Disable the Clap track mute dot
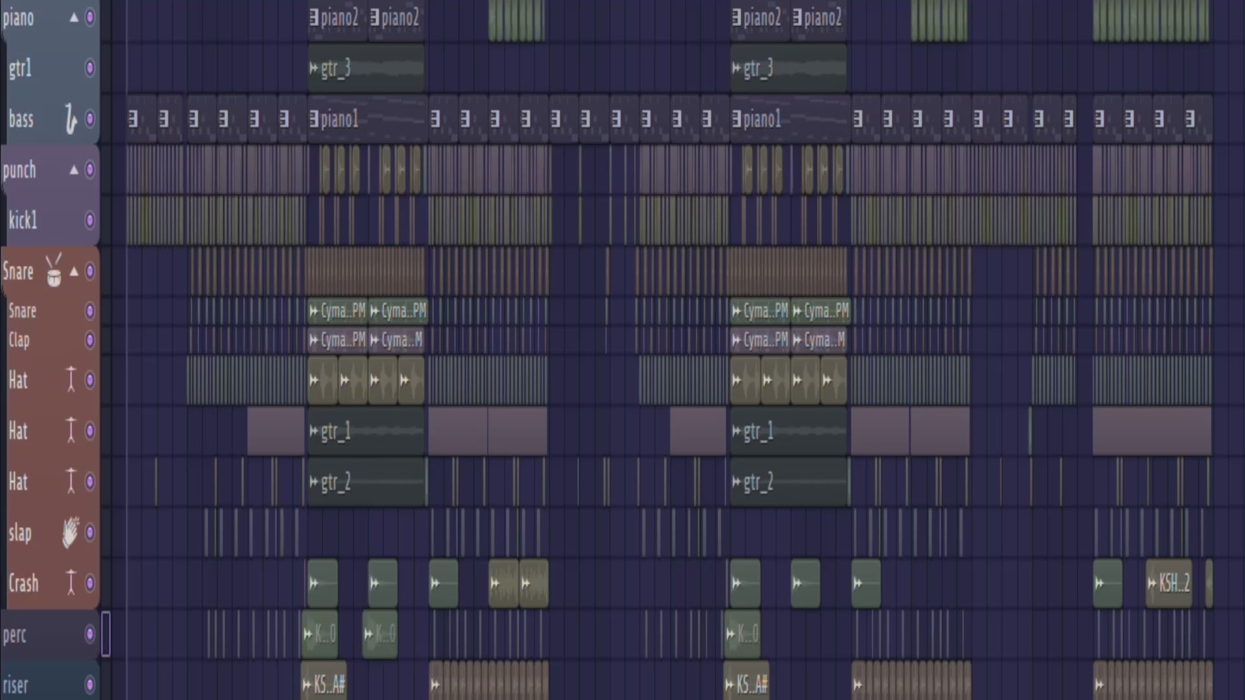The image size is (1245, 700). click(90, 340)
